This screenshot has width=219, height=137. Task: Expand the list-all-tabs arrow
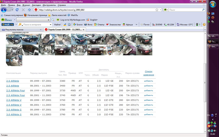tap(204, 30)
